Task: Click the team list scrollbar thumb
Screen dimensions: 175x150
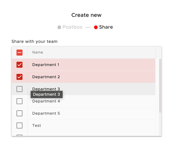Action: [160, 86]
